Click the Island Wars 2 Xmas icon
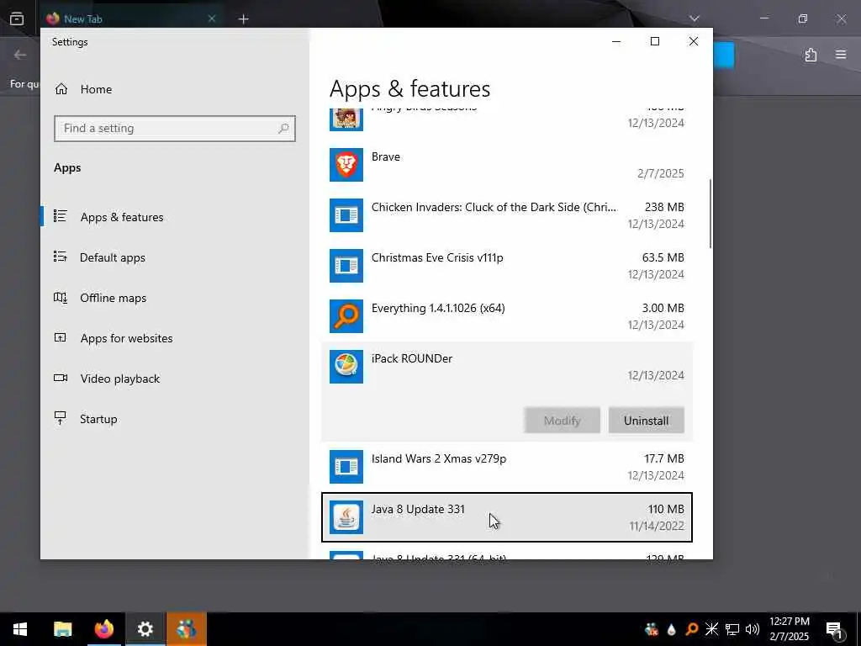This screenshot has height=646, width=861. point(346,467)
